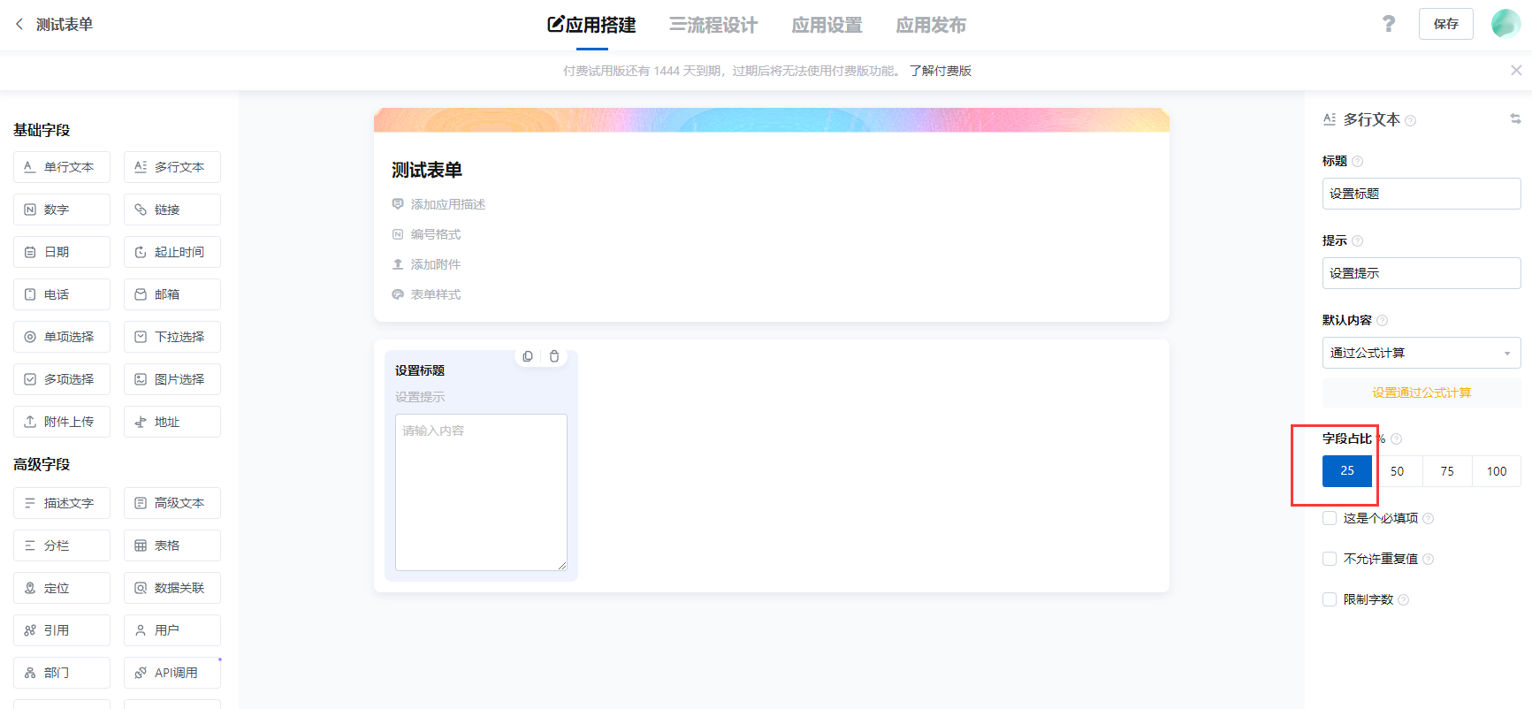Enable the 这是个必填项 checkbox
The width and height of the screenshot is (1532, 709).
pyautogui.click(x=1330, y=518)
